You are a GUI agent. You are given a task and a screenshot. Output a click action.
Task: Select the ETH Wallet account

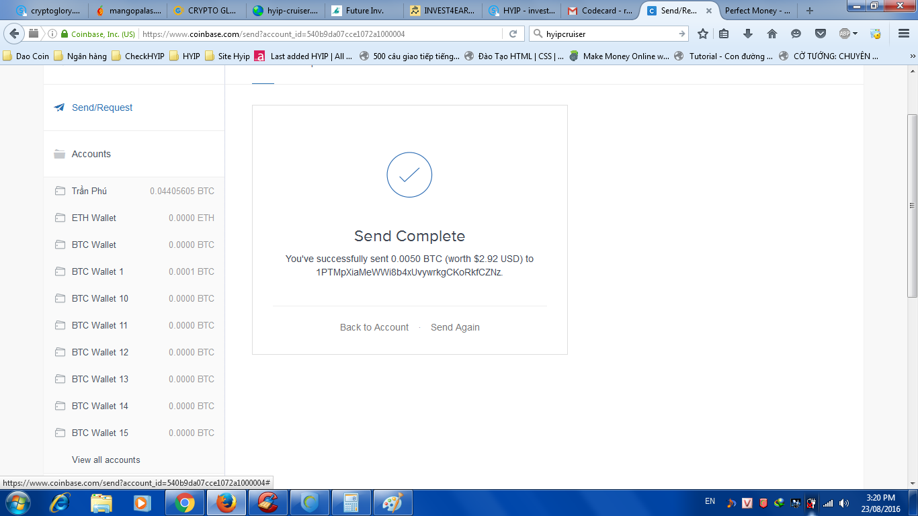tap(134, 218)
